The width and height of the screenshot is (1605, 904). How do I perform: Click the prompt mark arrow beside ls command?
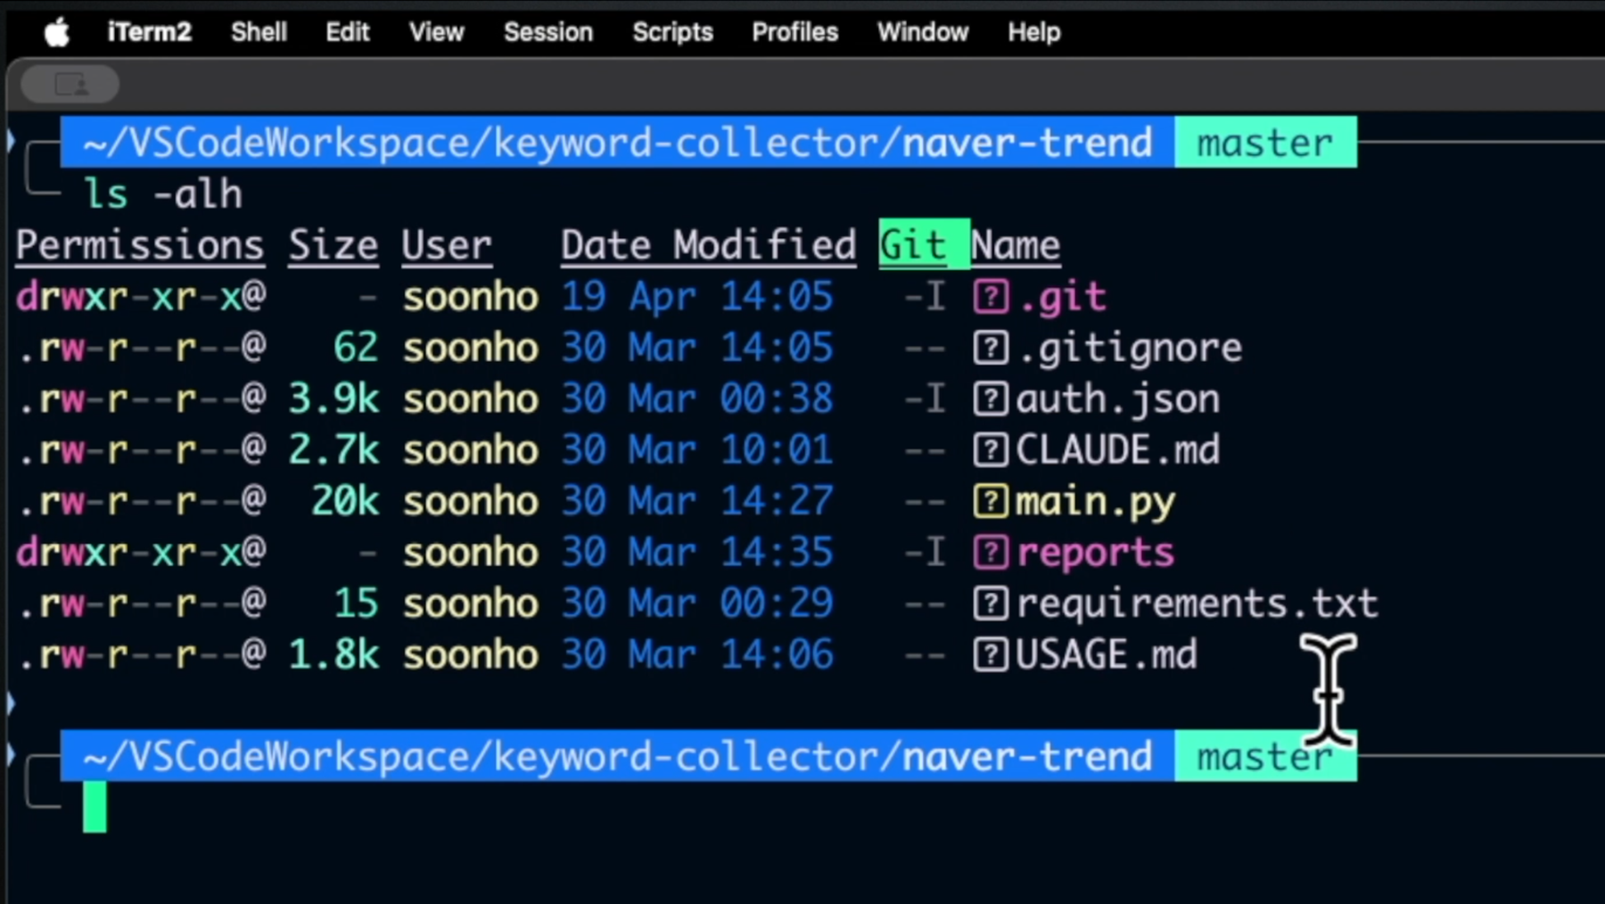(11, 141)
